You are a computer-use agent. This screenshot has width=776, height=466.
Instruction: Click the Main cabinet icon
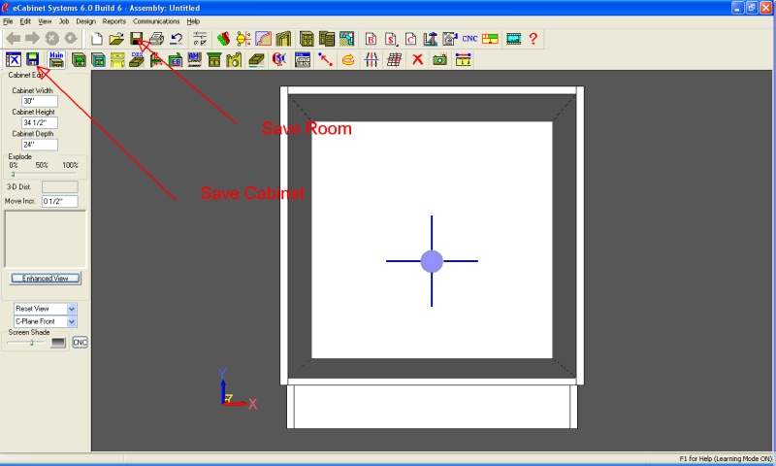pyautogui.click(x=56, y=59)
